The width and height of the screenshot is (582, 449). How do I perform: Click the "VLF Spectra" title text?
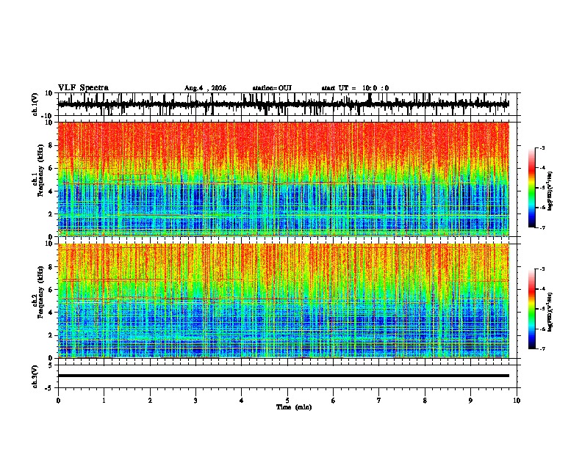[x=83, y=88]
